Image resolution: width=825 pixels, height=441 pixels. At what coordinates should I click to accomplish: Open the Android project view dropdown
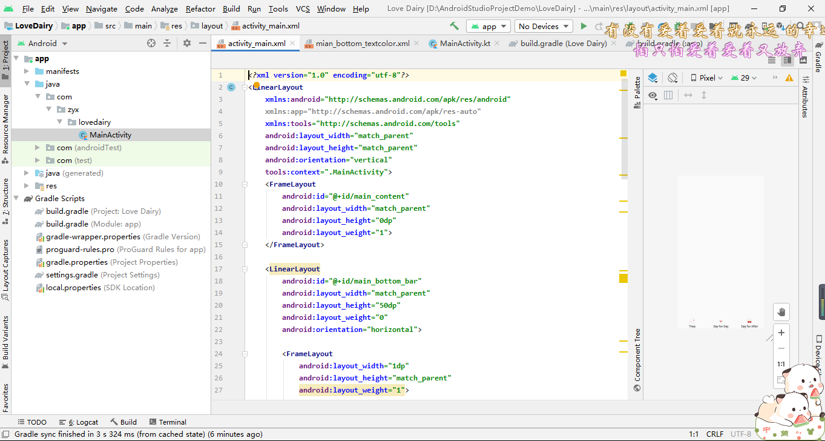pyautogui.click(x=42, y=43)
